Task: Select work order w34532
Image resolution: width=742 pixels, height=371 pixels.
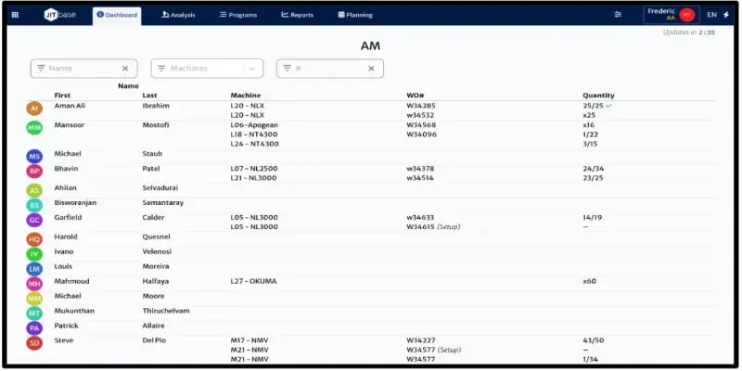Action: (420, 115)
